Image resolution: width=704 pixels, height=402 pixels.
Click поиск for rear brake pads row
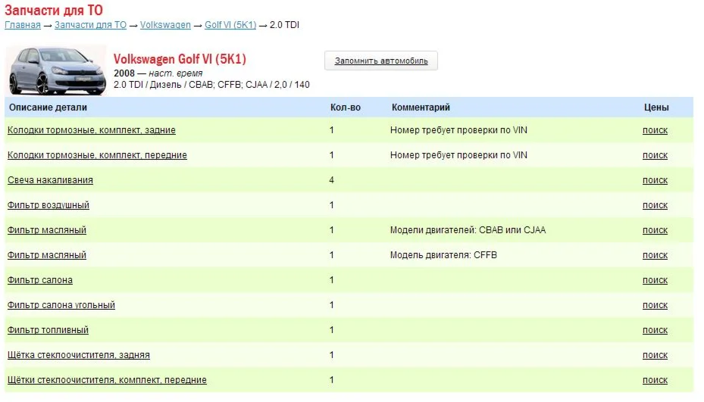click(655, 130)
